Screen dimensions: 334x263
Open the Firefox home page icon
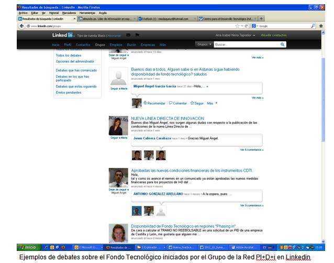click(321, 26)
